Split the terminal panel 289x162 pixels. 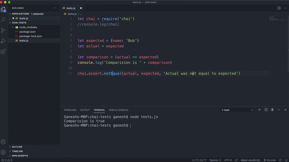266,110
